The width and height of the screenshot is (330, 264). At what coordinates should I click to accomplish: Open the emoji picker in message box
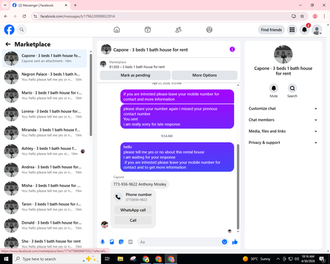click(224, 242)
